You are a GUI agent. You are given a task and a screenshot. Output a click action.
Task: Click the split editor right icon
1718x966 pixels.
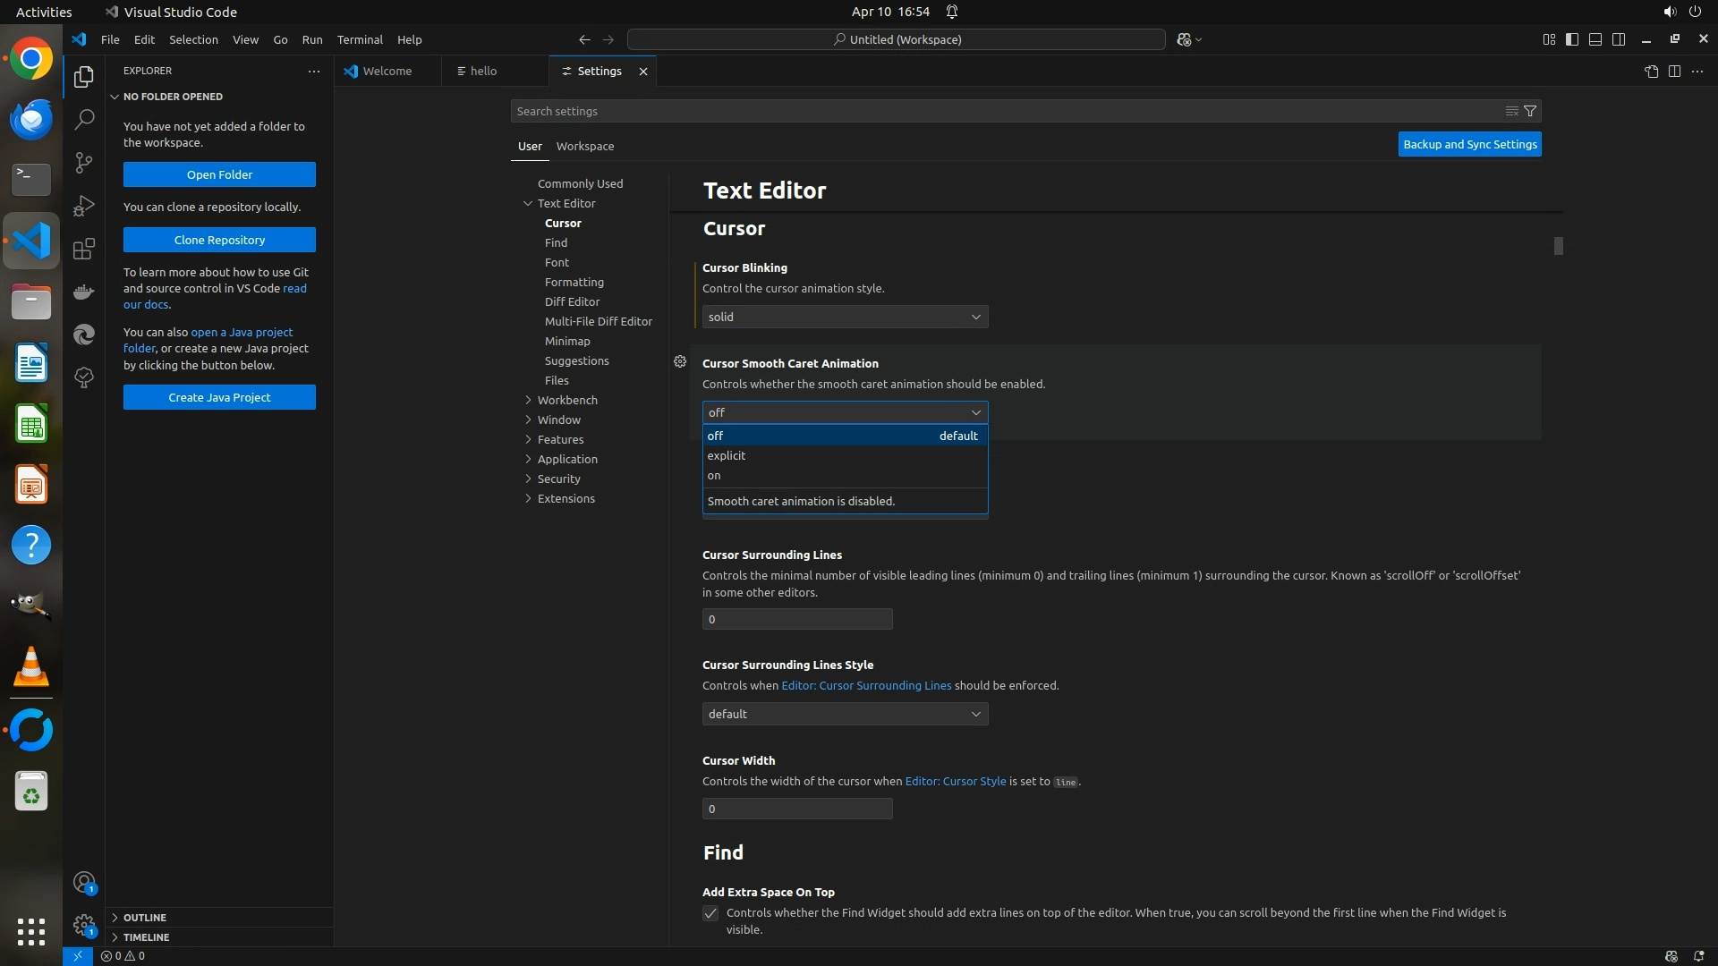1674,72
